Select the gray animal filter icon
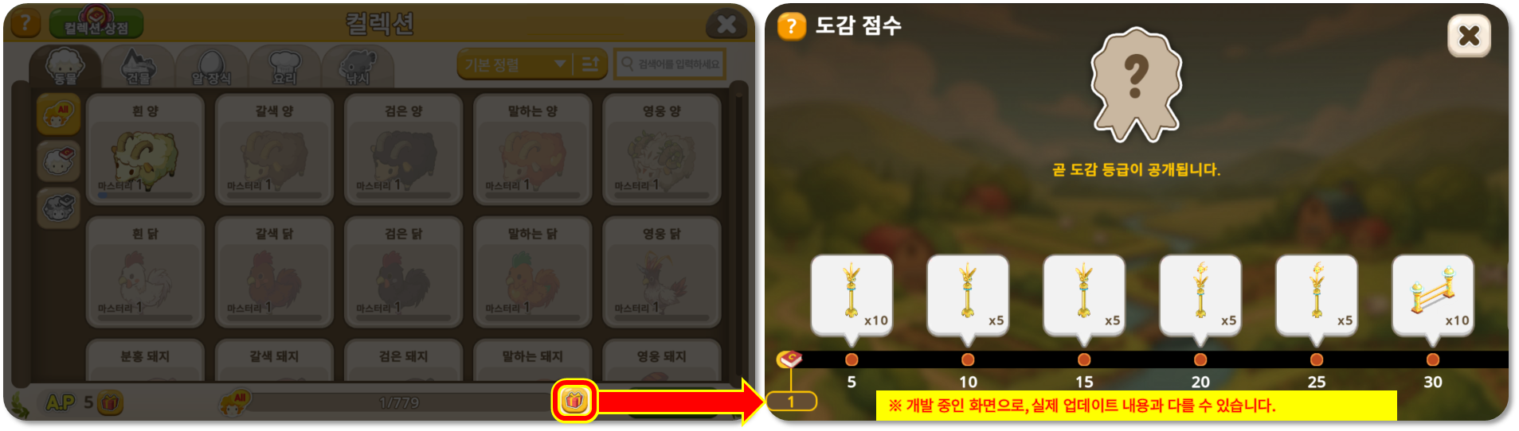Image resolution: width=1519 pixels, height=431 pixels. pos(58,208)
